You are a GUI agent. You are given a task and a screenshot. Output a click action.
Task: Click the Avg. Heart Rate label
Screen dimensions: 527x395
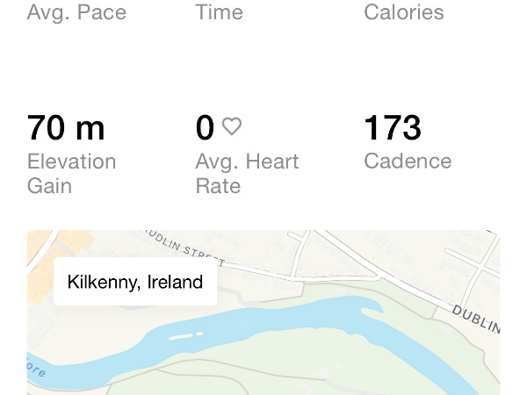pyautogui.click(x=247, y=173)
